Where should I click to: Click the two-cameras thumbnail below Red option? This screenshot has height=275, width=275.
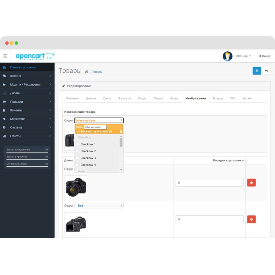[x=76, y=224]
